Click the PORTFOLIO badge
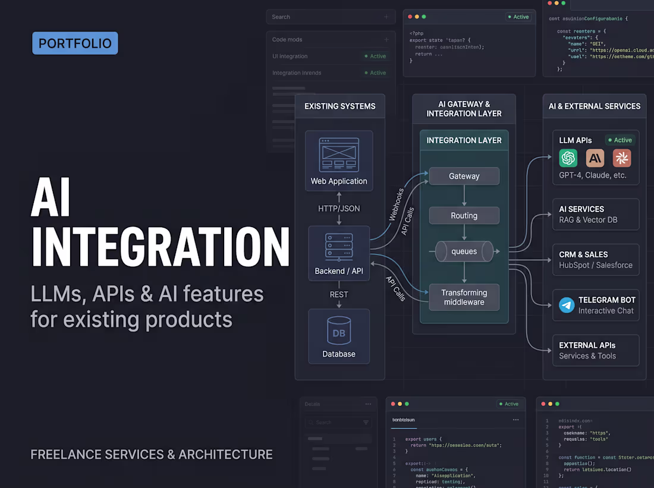654x488 pixels. tap(75, 43)
